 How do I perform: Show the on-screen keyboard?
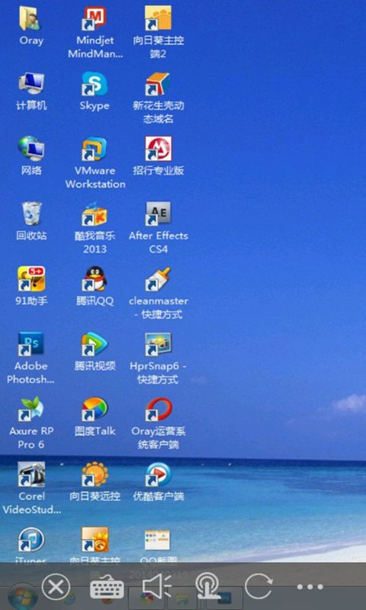click(x=107, y=586)
